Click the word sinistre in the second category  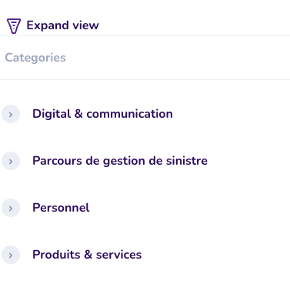(187, 161)
